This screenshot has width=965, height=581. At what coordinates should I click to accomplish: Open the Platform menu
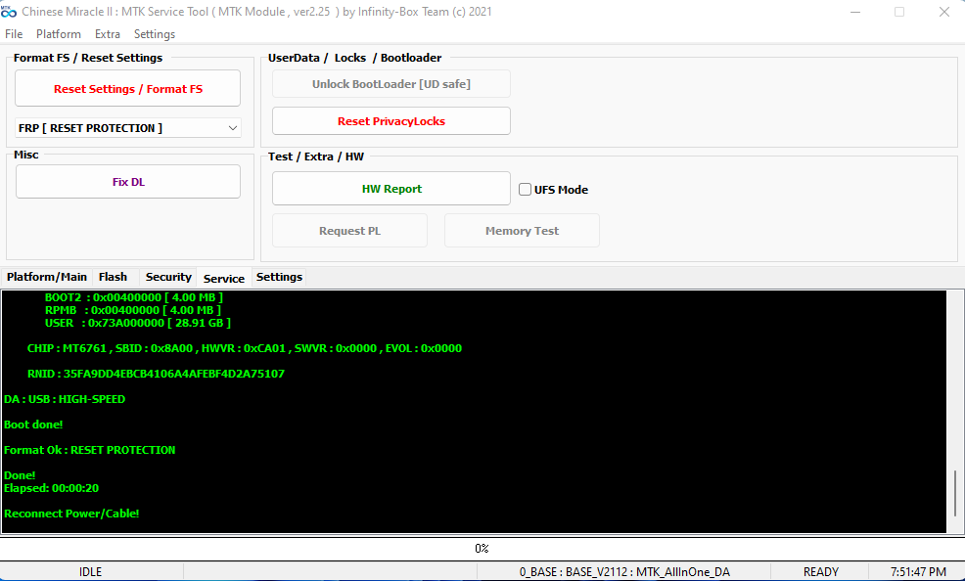coord(59,34)
